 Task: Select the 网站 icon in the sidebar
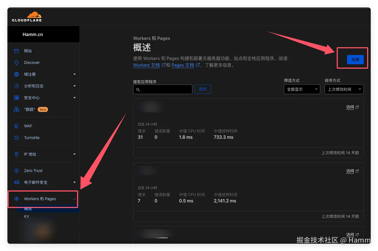coord(16,51)
